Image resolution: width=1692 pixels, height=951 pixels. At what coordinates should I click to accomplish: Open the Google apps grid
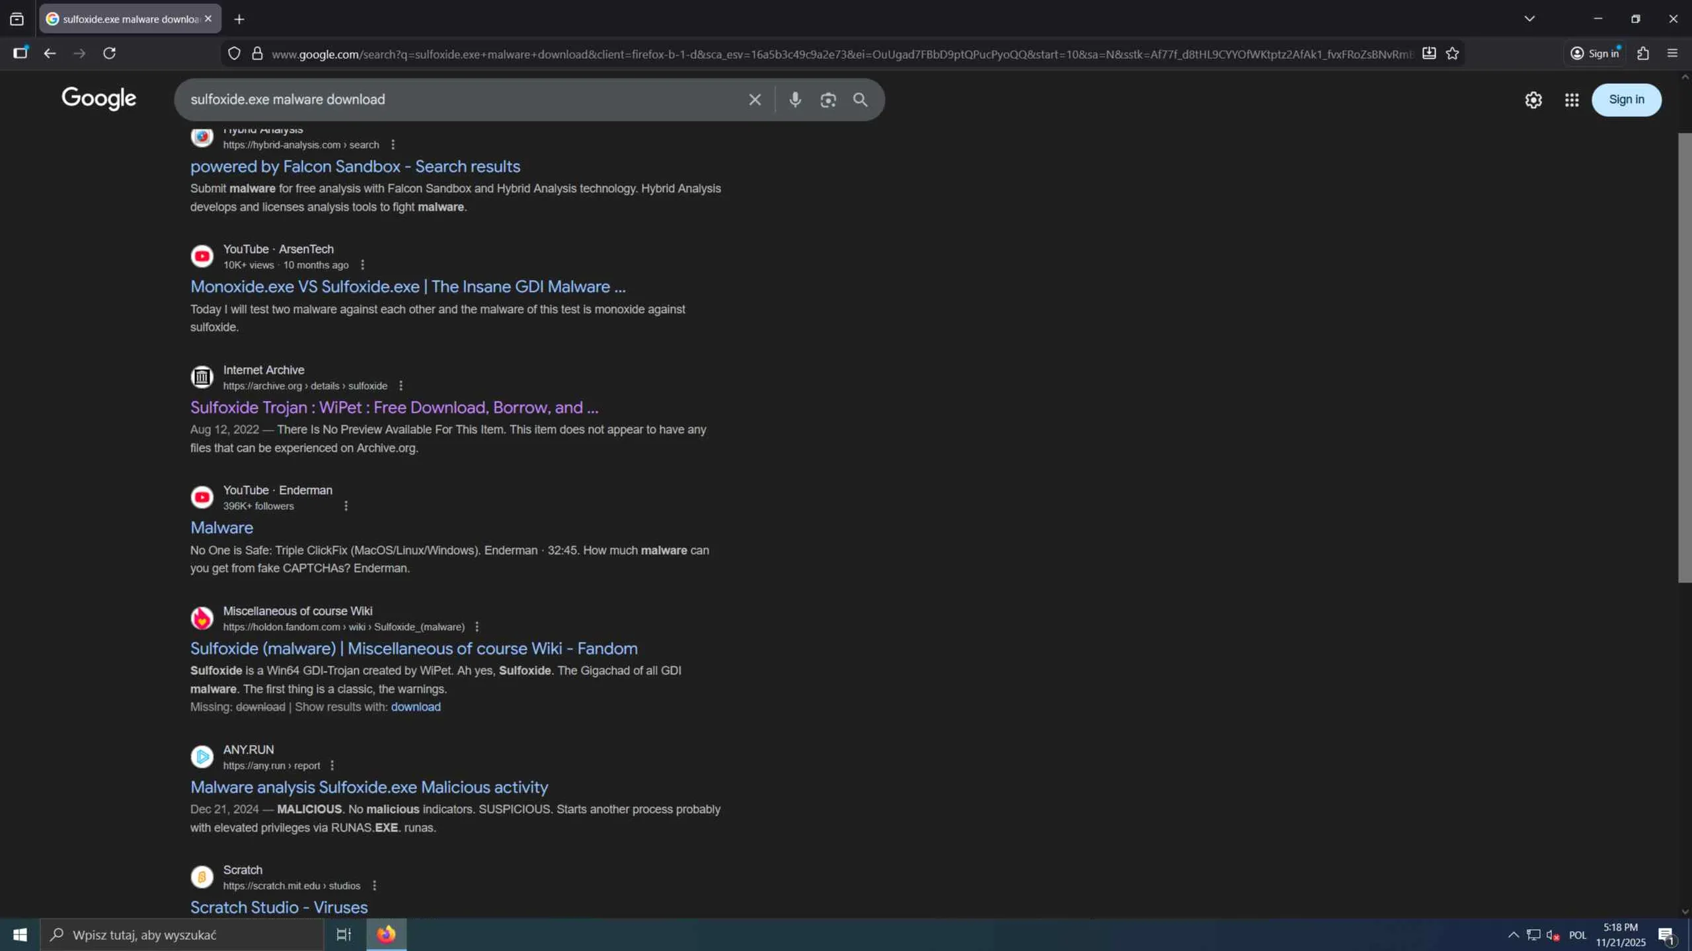pos(1572,100)
